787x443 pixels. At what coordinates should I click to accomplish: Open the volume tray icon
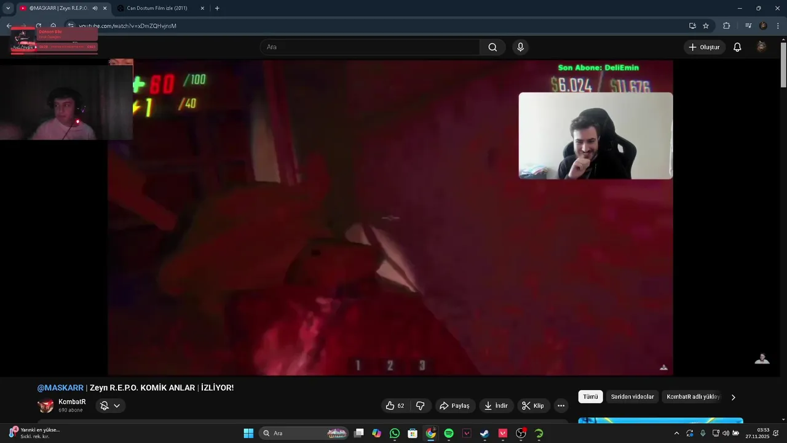click(x=726, y=433)
